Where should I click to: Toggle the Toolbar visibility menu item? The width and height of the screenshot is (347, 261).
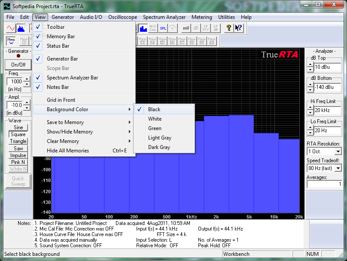point(84,27)
